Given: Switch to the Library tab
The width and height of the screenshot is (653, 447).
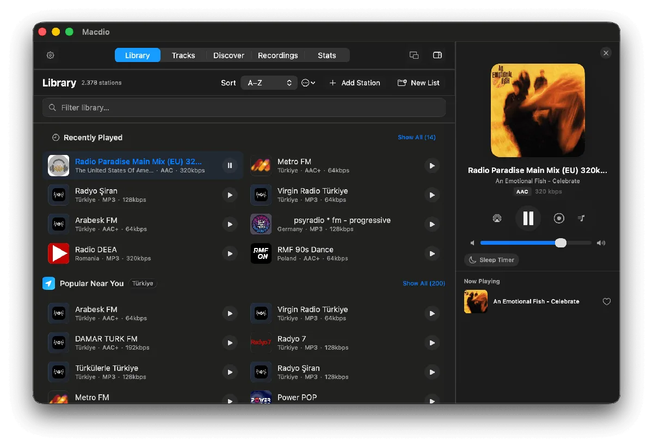Looking at the screenshot, I should (x=137, y=55).
